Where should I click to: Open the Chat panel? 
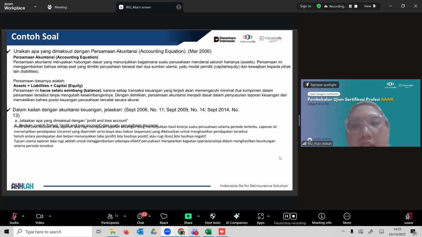click(x=140, y=219)
